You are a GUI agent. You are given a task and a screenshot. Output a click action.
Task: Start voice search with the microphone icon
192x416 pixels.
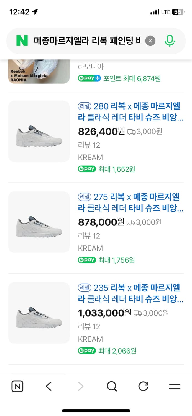tap(170, 40)
